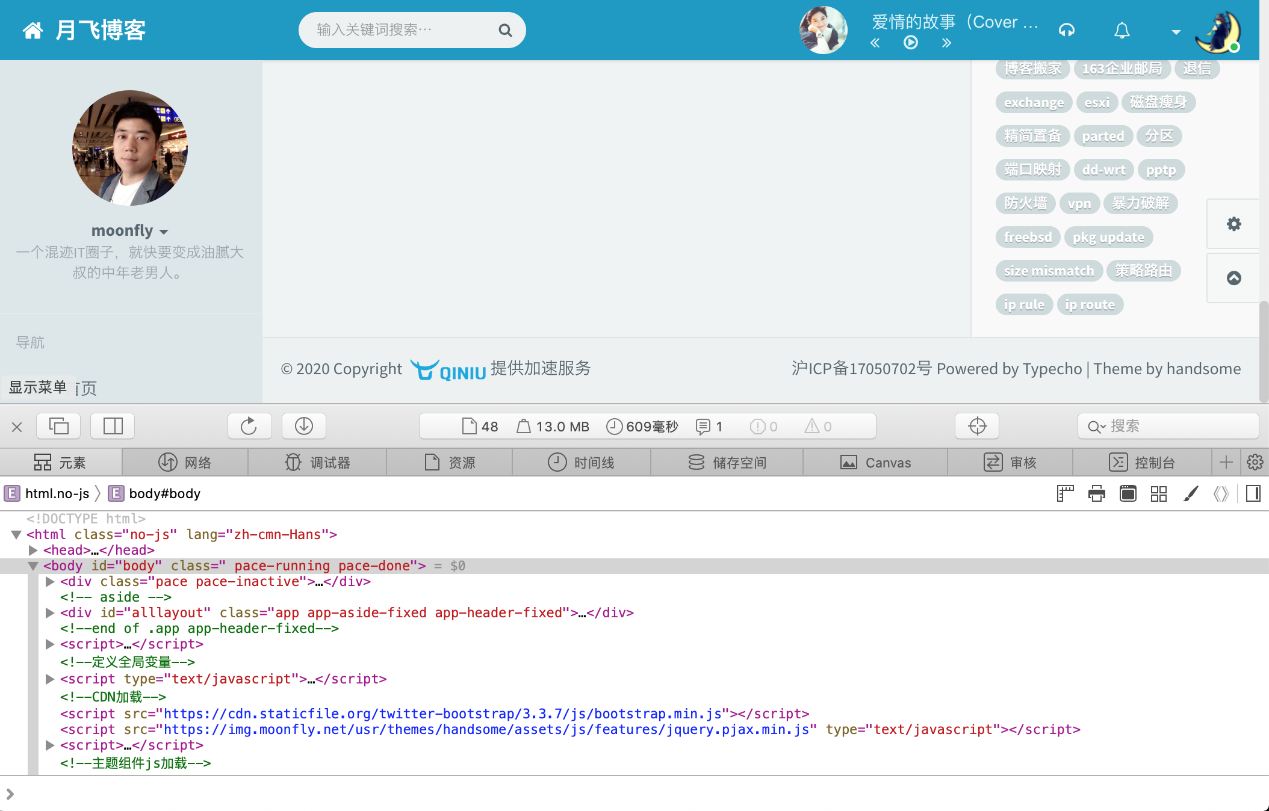Toggle the layout grid overlay icon
Image resolution: width=1269 pixels, height=811 pixels.
(x=1159, y=494)
